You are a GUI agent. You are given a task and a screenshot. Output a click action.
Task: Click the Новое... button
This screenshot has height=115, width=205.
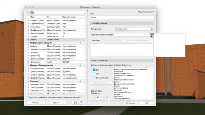point(36,103)
